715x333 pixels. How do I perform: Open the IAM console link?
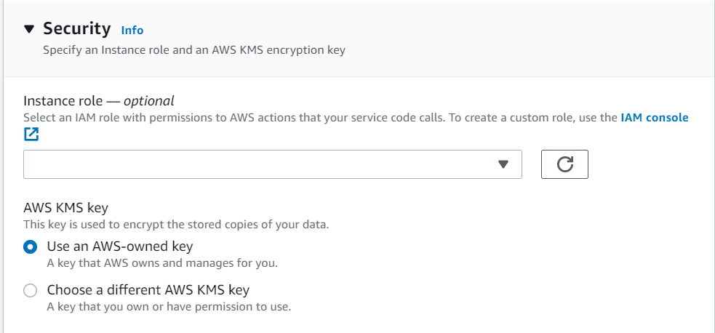point(655,118)
